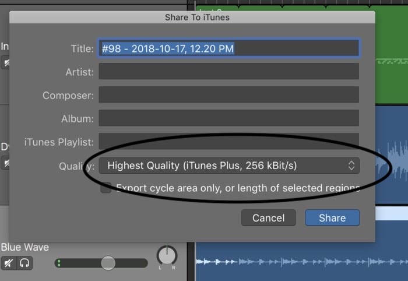
Task: Cancel the Share To iTunes dialog
Action: click(268, 218)
